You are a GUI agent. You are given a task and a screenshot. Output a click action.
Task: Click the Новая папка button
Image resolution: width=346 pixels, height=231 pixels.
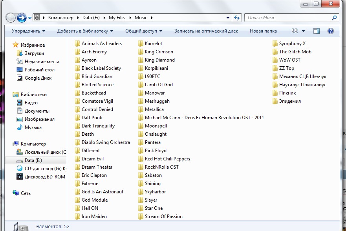coord(263,31)
